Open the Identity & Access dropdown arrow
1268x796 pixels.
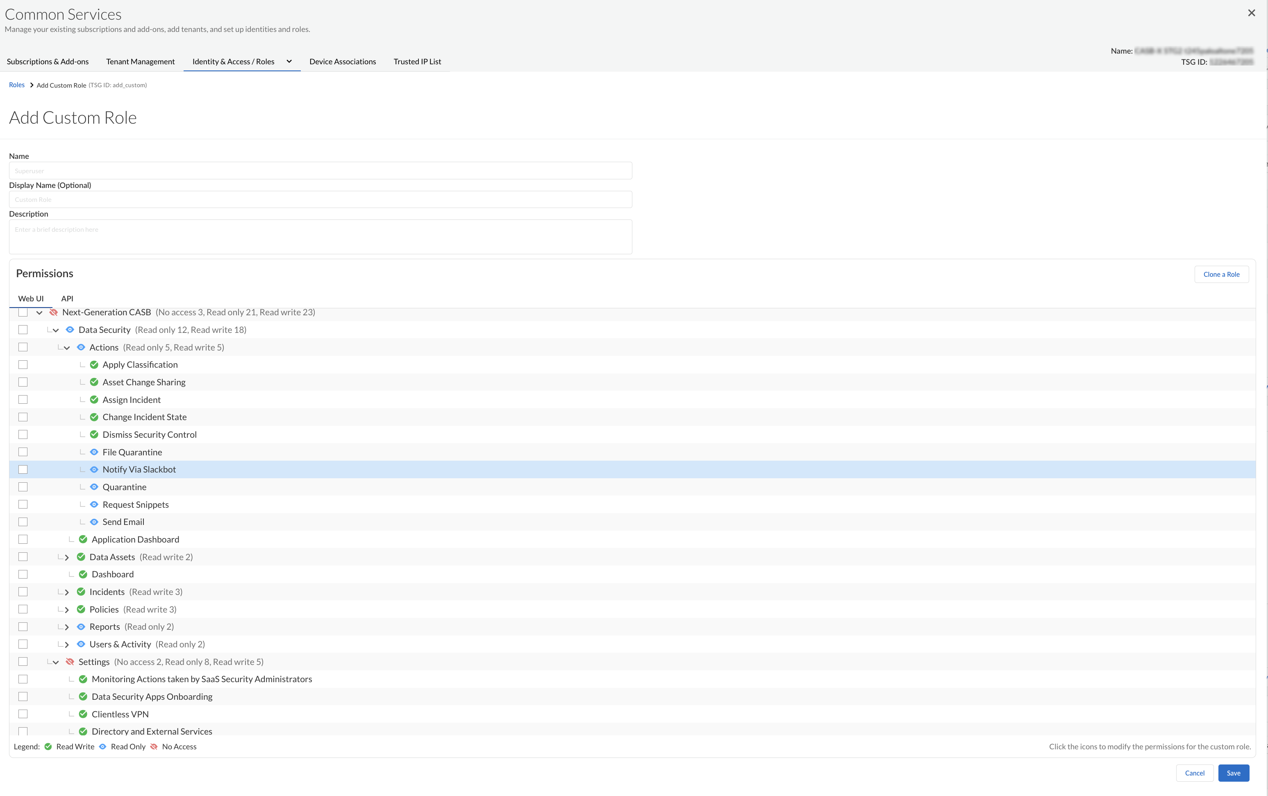pos(289,61)
